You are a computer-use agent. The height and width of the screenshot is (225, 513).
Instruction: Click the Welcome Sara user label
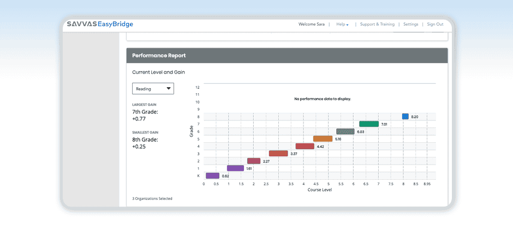pos(312,25)
